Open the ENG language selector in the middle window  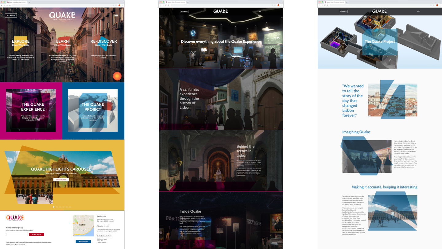click(260, 11)
